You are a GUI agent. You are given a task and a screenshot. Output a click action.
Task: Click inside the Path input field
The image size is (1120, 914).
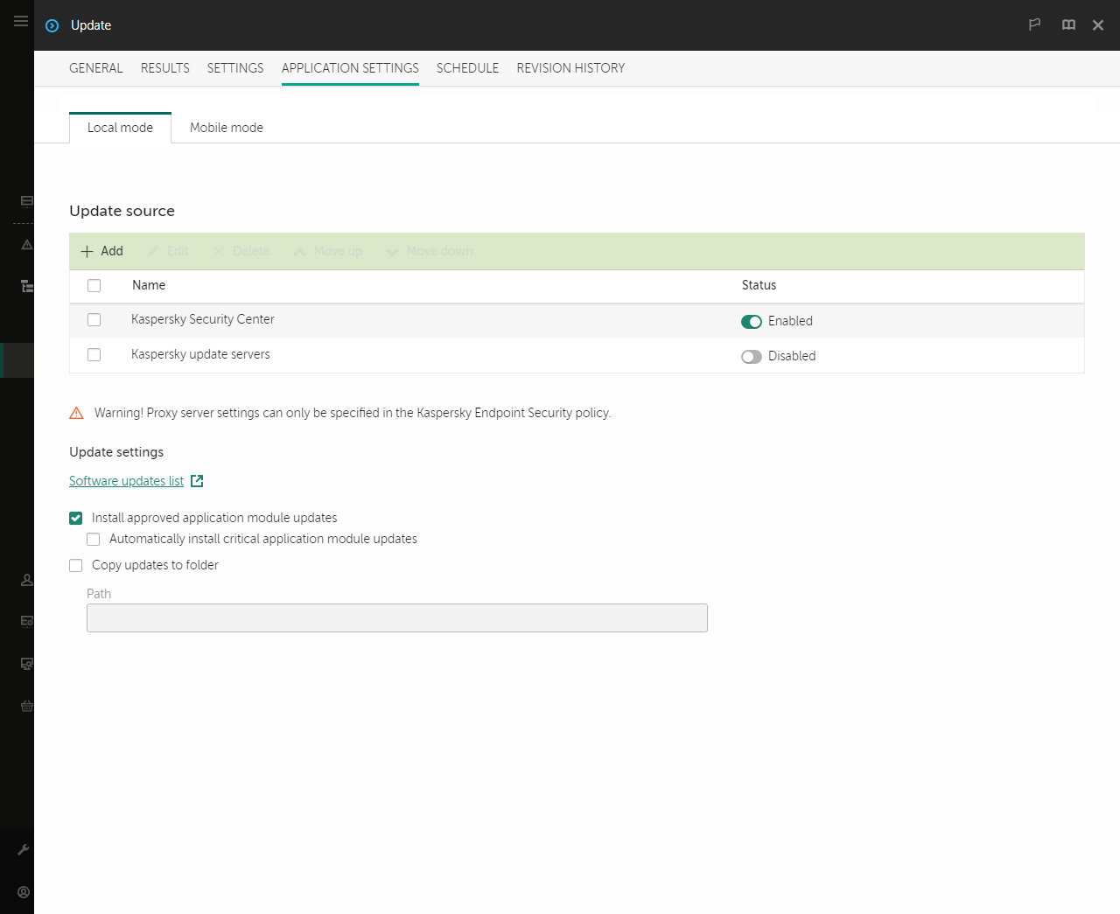(x=396, y=617)
